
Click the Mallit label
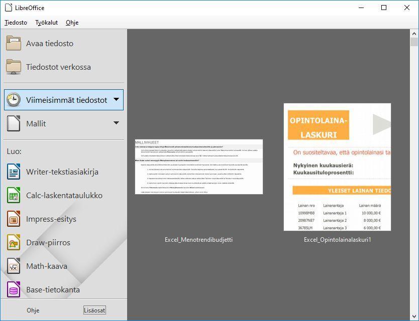point(36,123)
